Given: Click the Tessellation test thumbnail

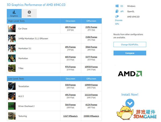Looking at the screenshot, I should pos(12,86).
